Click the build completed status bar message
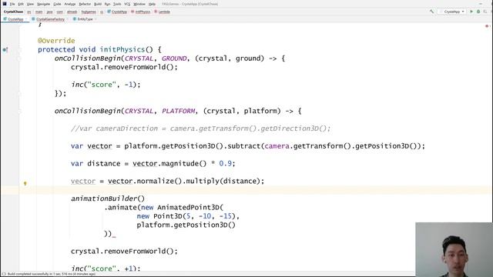The width and height of the screenshot is (493, 277). [52, 274]
